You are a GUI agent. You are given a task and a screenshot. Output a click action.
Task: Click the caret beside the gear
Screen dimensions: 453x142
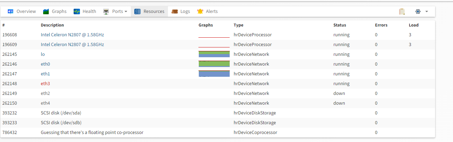(x=427, y=12)
